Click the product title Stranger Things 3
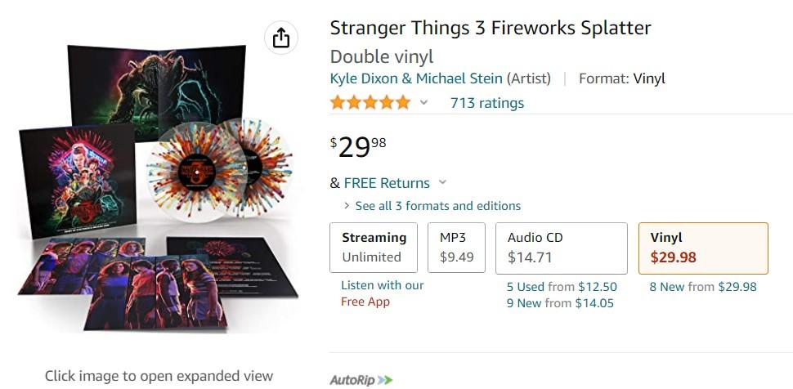Image resolution: width=793 pixels, height=389 pixels. tap(491, 28)
